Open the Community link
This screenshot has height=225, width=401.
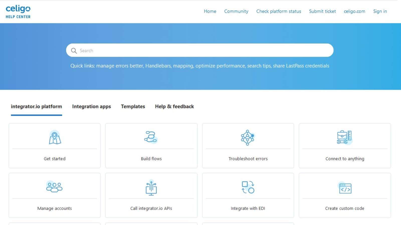[236, 11]
